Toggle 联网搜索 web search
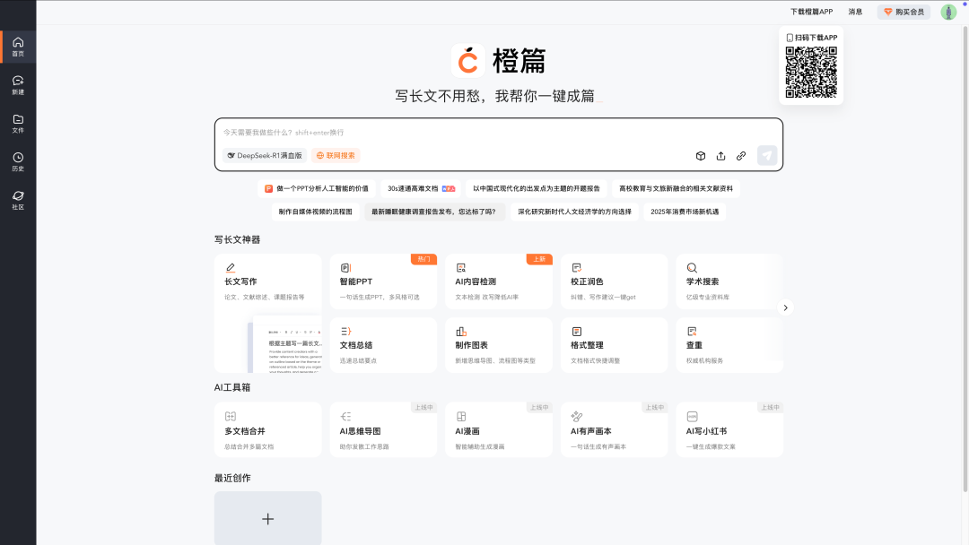Screen dimensions: 969x545 (x=336, y=155)
